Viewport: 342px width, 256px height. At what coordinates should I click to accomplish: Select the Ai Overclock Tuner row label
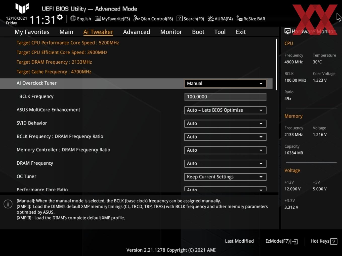point(36,83)
